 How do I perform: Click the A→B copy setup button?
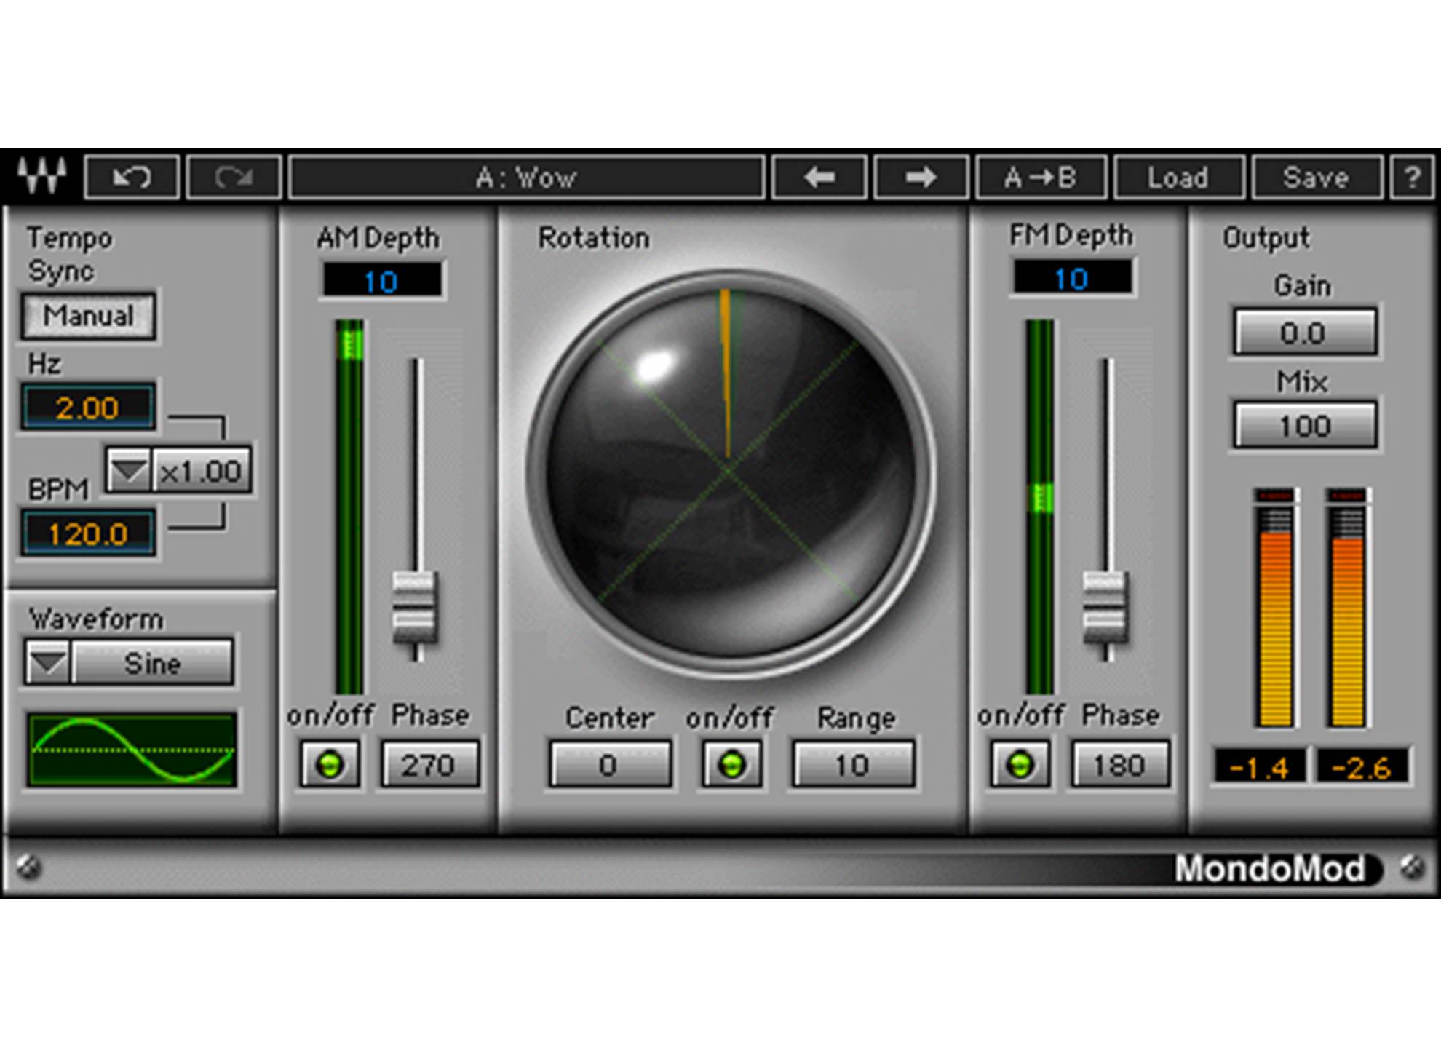[1041, 177]
